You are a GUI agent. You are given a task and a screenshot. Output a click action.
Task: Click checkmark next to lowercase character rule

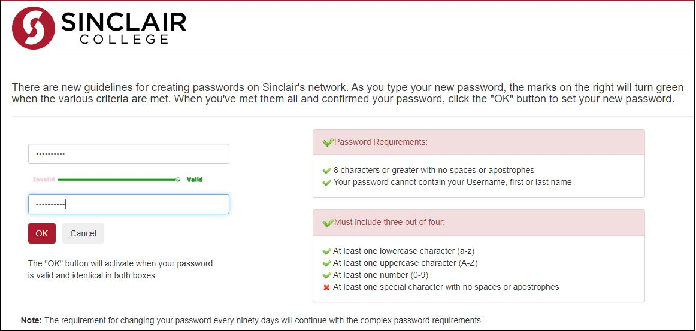click(326, 251)
